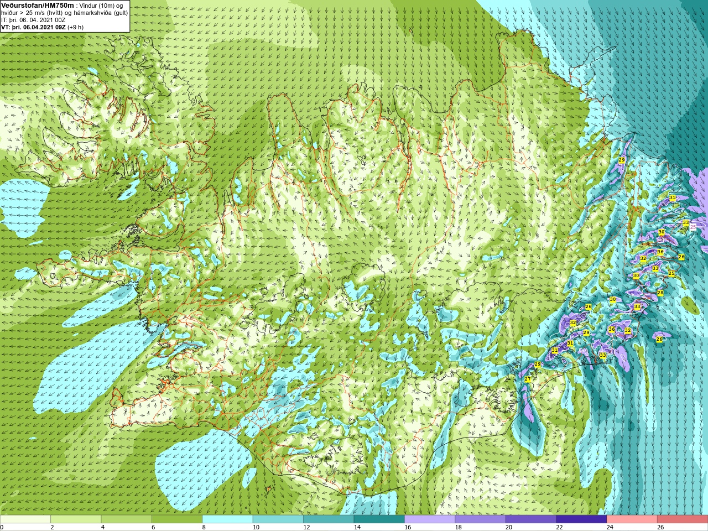Click the scale tick label '16'
Image resolution: width=708 pixels, height=531 pixels.
click(408, 527)
